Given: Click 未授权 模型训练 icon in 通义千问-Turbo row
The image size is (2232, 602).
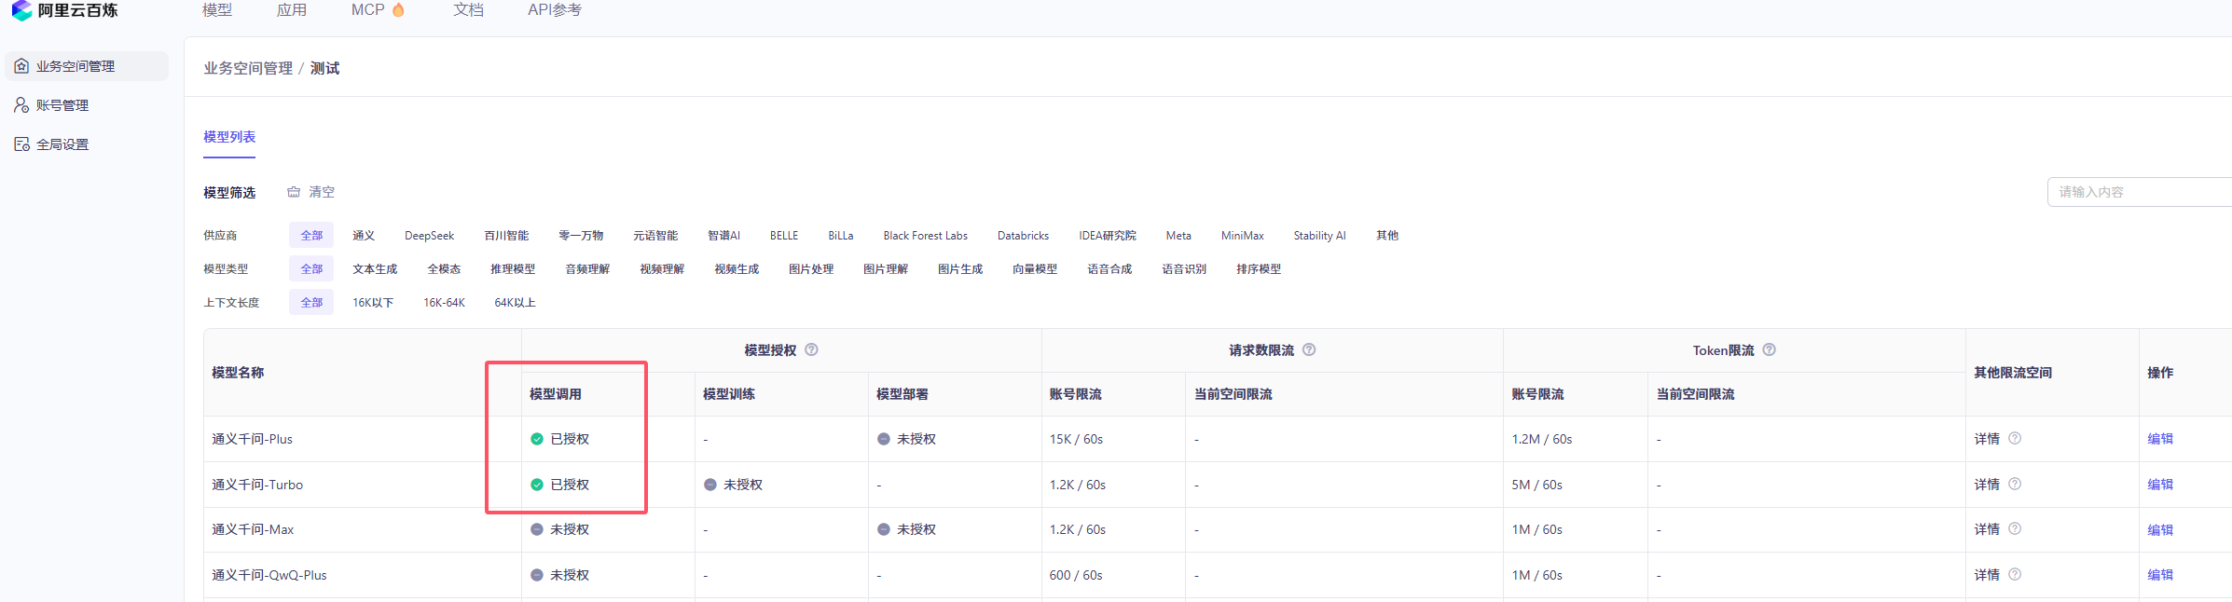Looking at the screenshot, I should click(710, 485).
